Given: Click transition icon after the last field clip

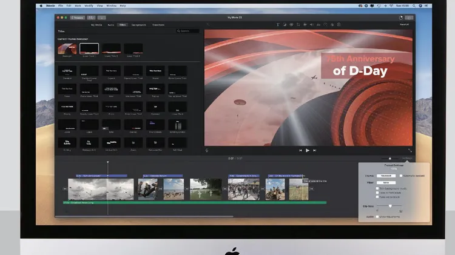Looking at the screenshot, I should pyautogui.click(x=311, y=189).
